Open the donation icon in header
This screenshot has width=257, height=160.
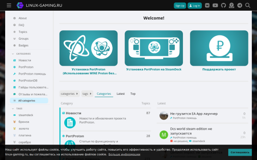pos(231,6)
